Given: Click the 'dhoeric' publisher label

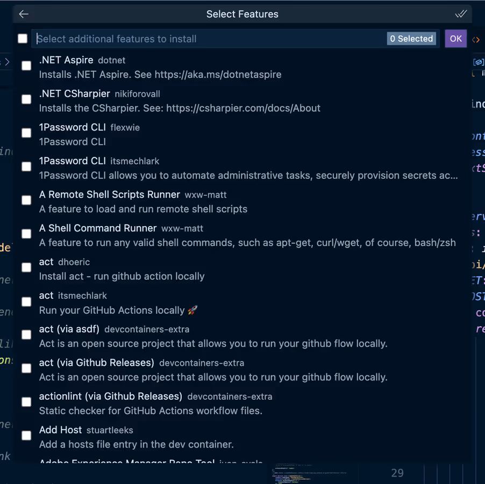Looking at the screenshot, I should 74,262.
